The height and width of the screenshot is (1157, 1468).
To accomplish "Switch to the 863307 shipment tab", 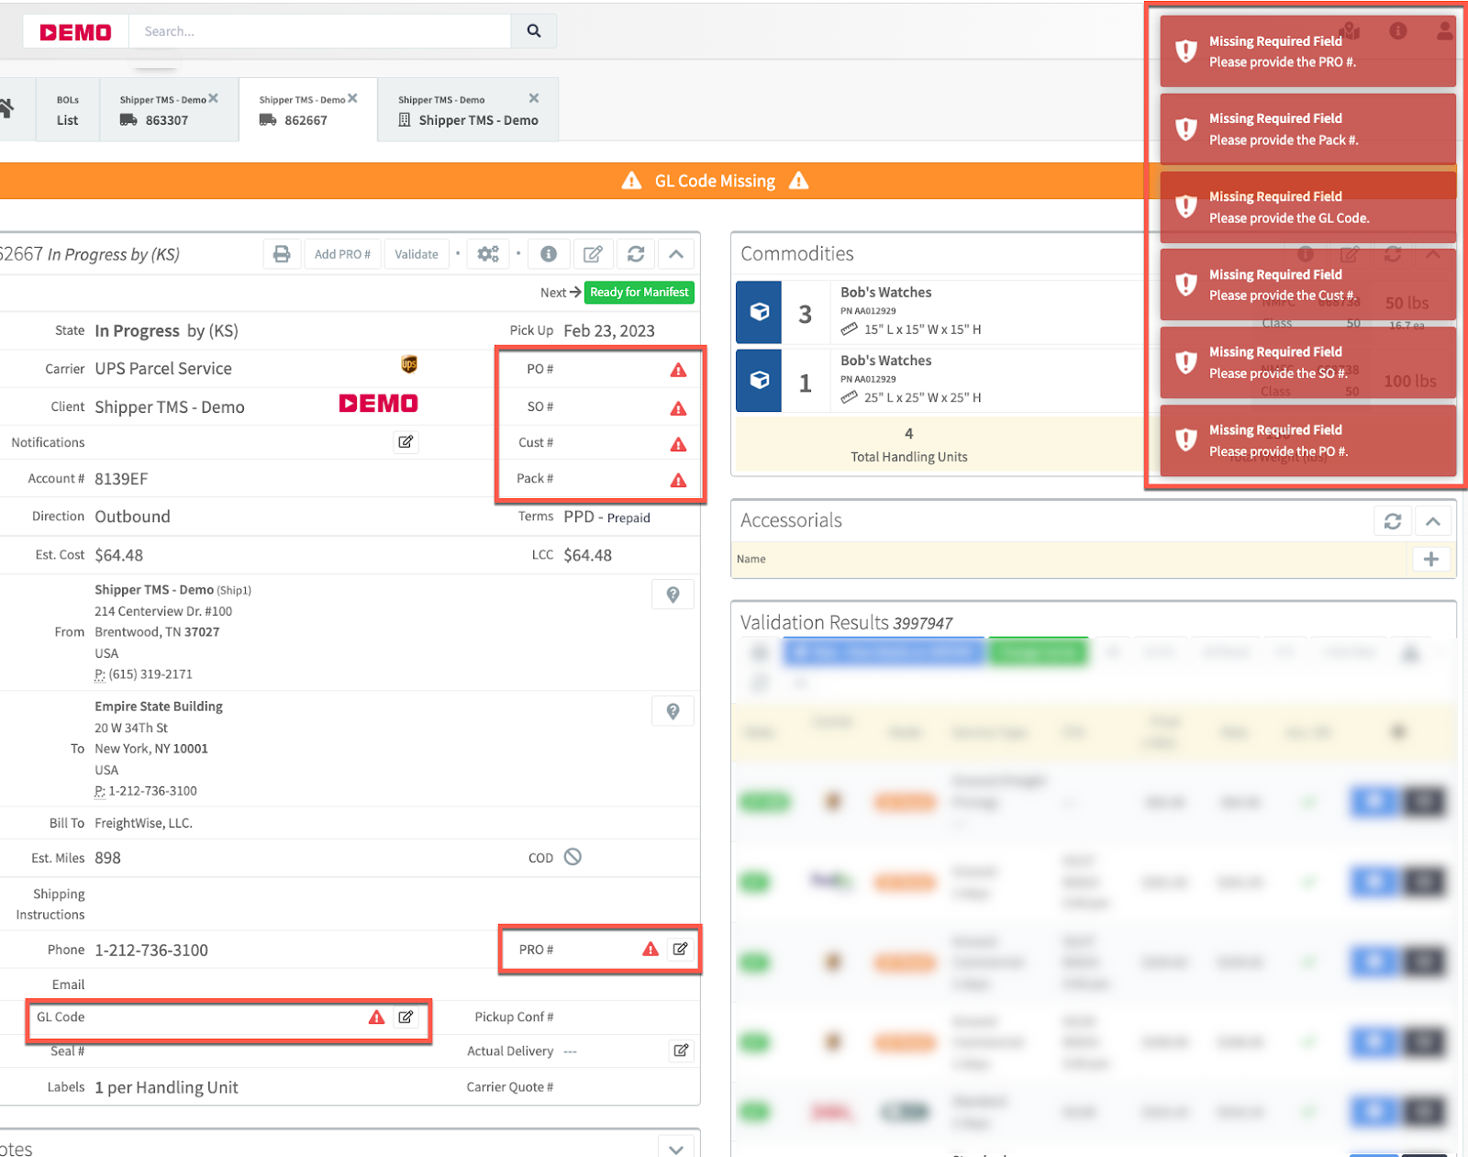I will pos(167,110).
